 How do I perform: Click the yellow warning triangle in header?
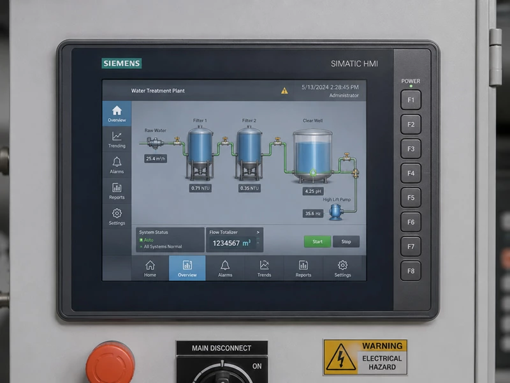coord(284,91)
